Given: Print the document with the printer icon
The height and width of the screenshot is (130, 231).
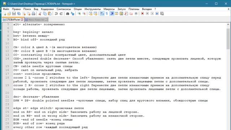Looking at the screenshot, I should pos(34,14).
